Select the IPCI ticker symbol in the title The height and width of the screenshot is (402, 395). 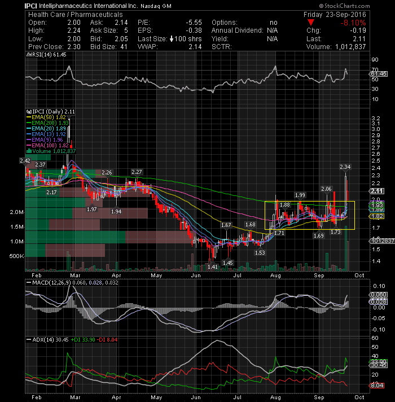[x=30, y=6]
